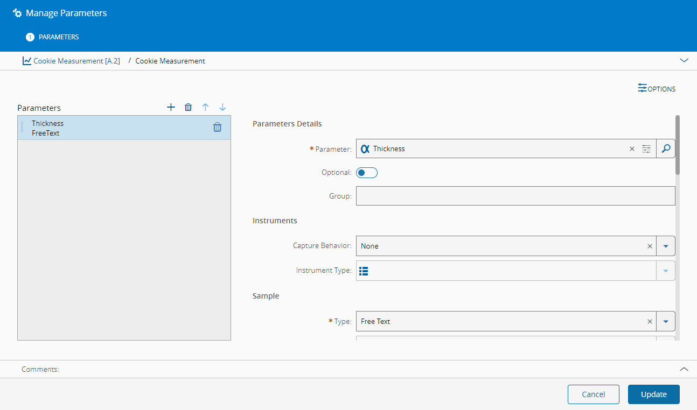Open the Options menu
Screen dimensions: 697x410
click(x=656, y=89)
